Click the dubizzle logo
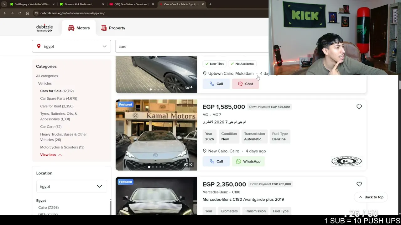Viewport: 401px width, 225px height. 44,27
